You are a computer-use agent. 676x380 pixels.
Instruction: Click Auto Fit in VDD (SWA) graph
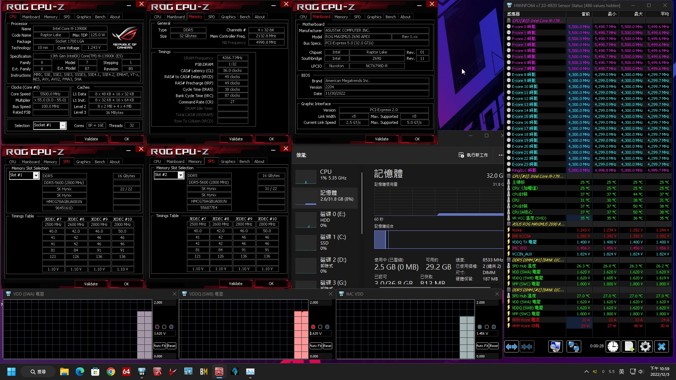(159, 346)
